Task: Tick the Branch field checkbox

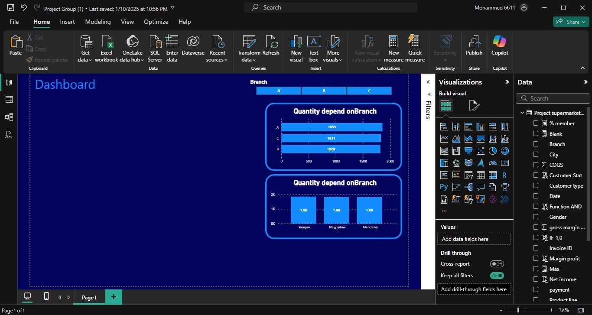Action: point(536,144)
